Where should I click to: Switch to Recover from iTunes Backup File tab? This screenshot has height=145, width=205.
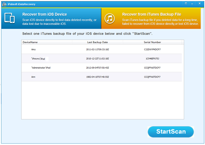[151, 18]
